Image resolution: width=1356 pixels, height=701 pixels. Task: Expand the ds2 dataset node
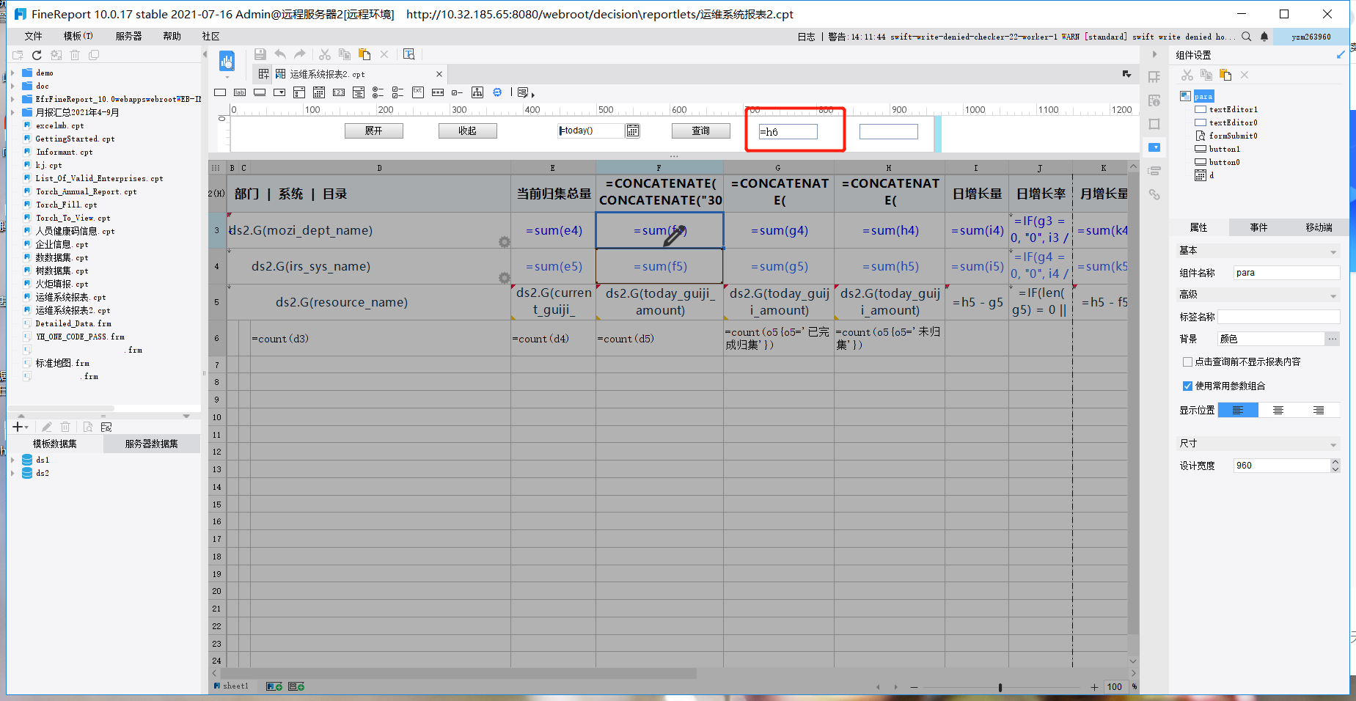click(12, 473)
